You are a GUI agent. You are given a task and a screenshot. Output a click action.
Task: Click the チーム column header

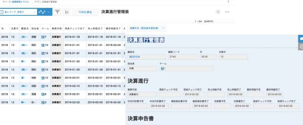pos(45,28)
